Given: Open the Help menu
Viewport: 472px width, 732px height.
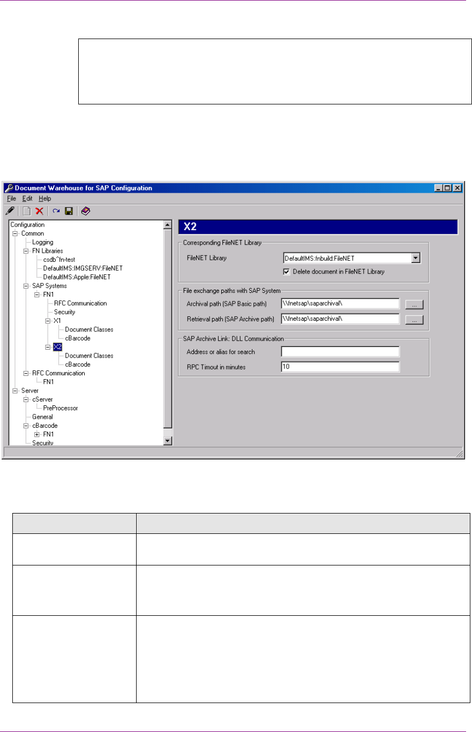Looking at the screenshot, I should (x=44, y=198).
